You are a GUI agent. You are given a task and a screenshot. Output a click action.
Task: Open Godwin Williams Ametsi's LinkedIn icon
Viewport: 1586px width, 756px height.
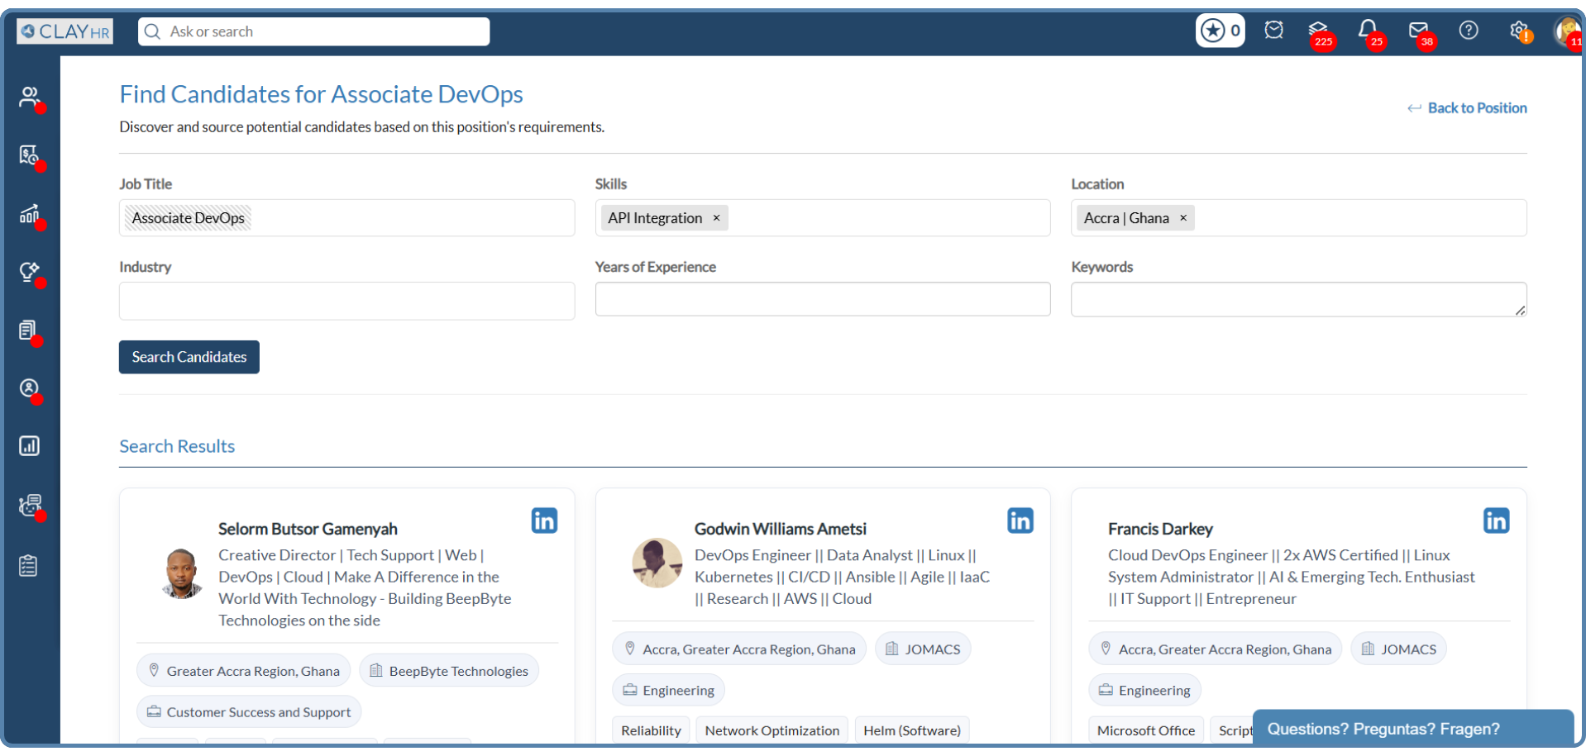click(x=1020, y=521)
